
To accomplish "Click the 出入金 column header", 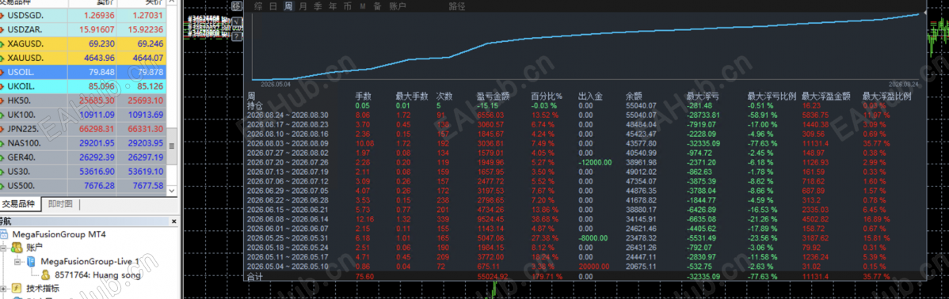I will (x=590, y=96).
